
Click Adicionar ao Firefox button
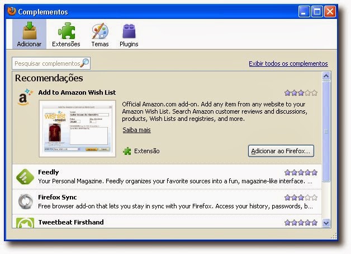coord(281,151)
